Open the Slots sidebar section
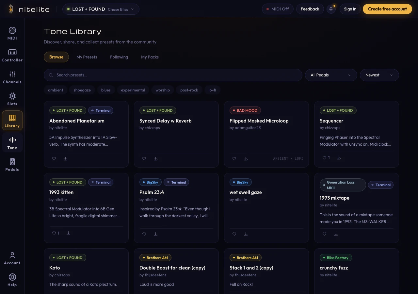Screen dimensions: 418x294 click(x=12, y=99)
